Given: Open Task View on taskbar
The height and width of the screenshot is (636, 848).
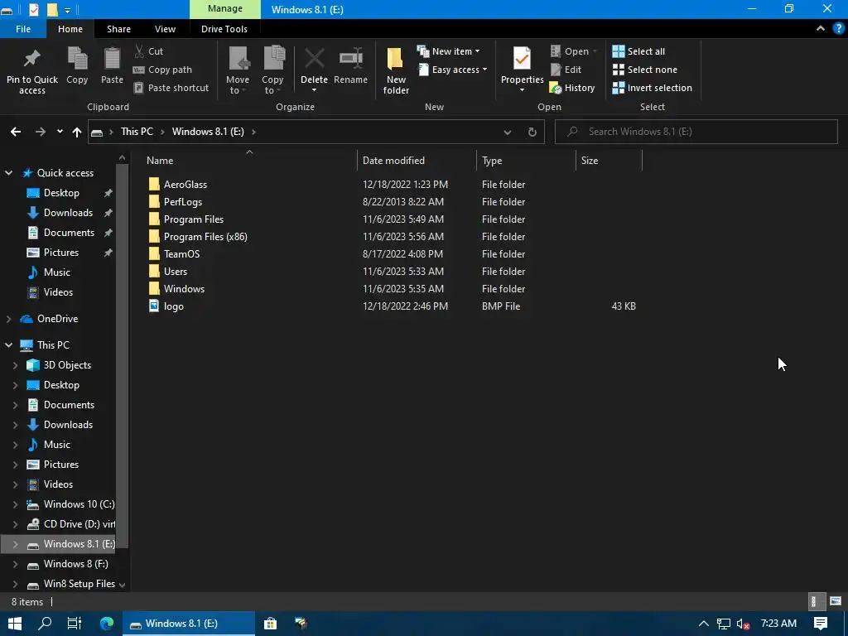Looking at the screenshot, I should (74, 623).
